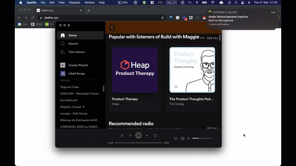Skip to the next track
Viewport: 296px width, 166px height.
coord(147,135)
